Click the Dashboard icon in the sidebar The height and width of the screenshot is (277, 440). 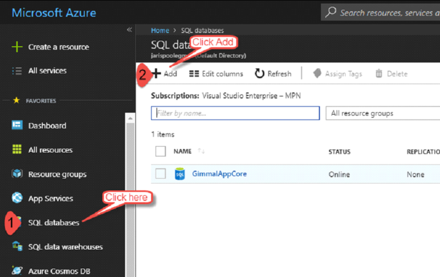(17, 125)
